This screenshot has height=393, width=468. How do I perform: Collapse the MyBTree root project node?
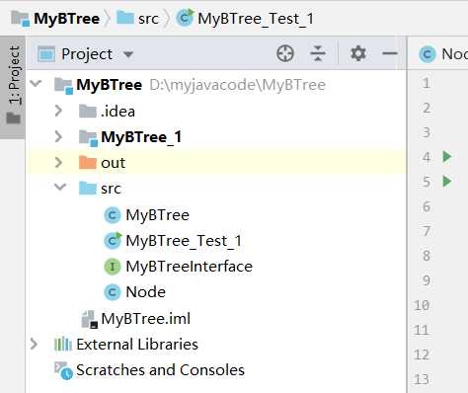coord(36,83)
